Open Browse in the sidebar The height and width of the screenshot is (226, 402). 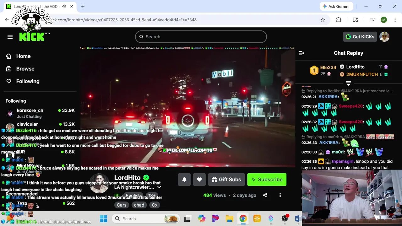click(x=25, y=69)
